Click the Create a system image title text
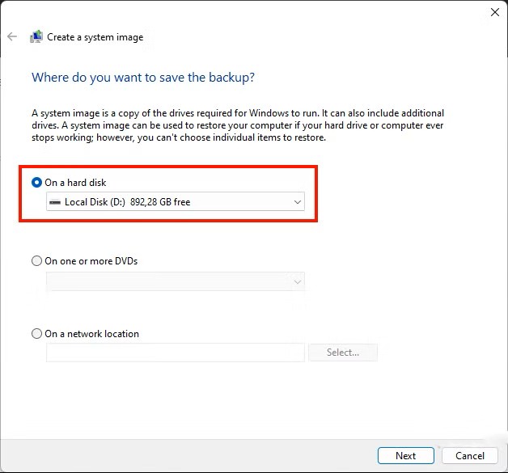Viewport: 508px width, 473px height. tap(95, 37)
